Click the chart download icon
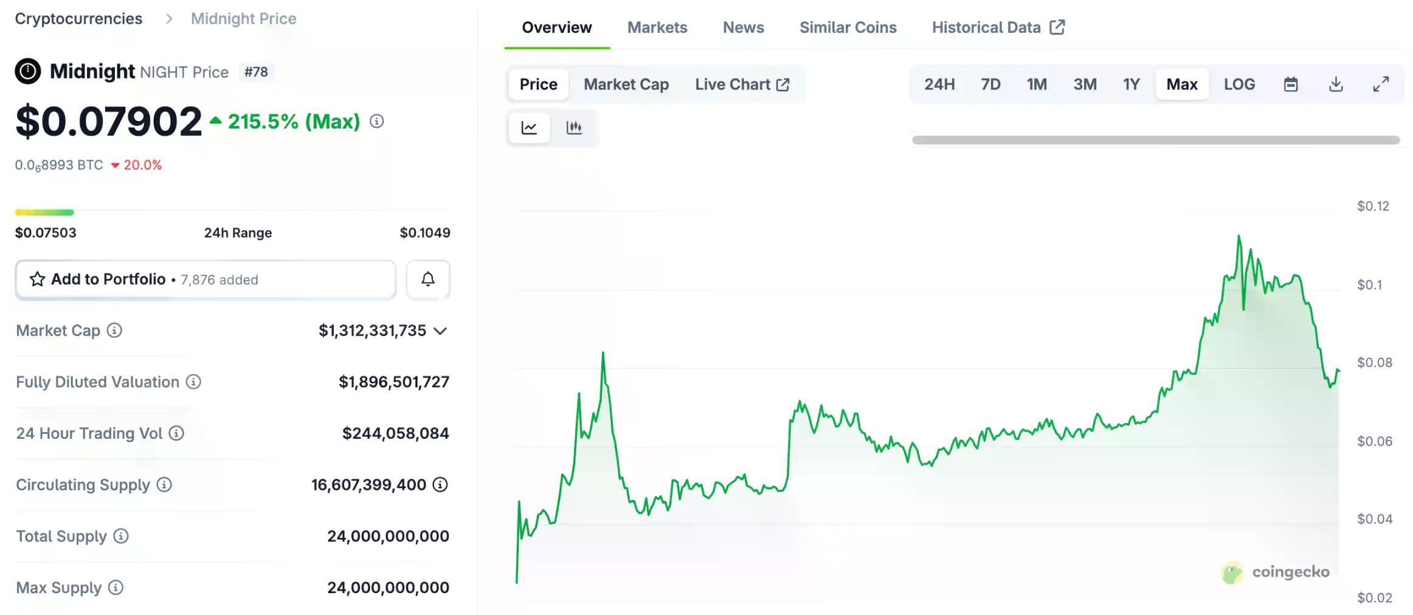The height and width of the screenshot is (615, 1413). coord(1336,84)
